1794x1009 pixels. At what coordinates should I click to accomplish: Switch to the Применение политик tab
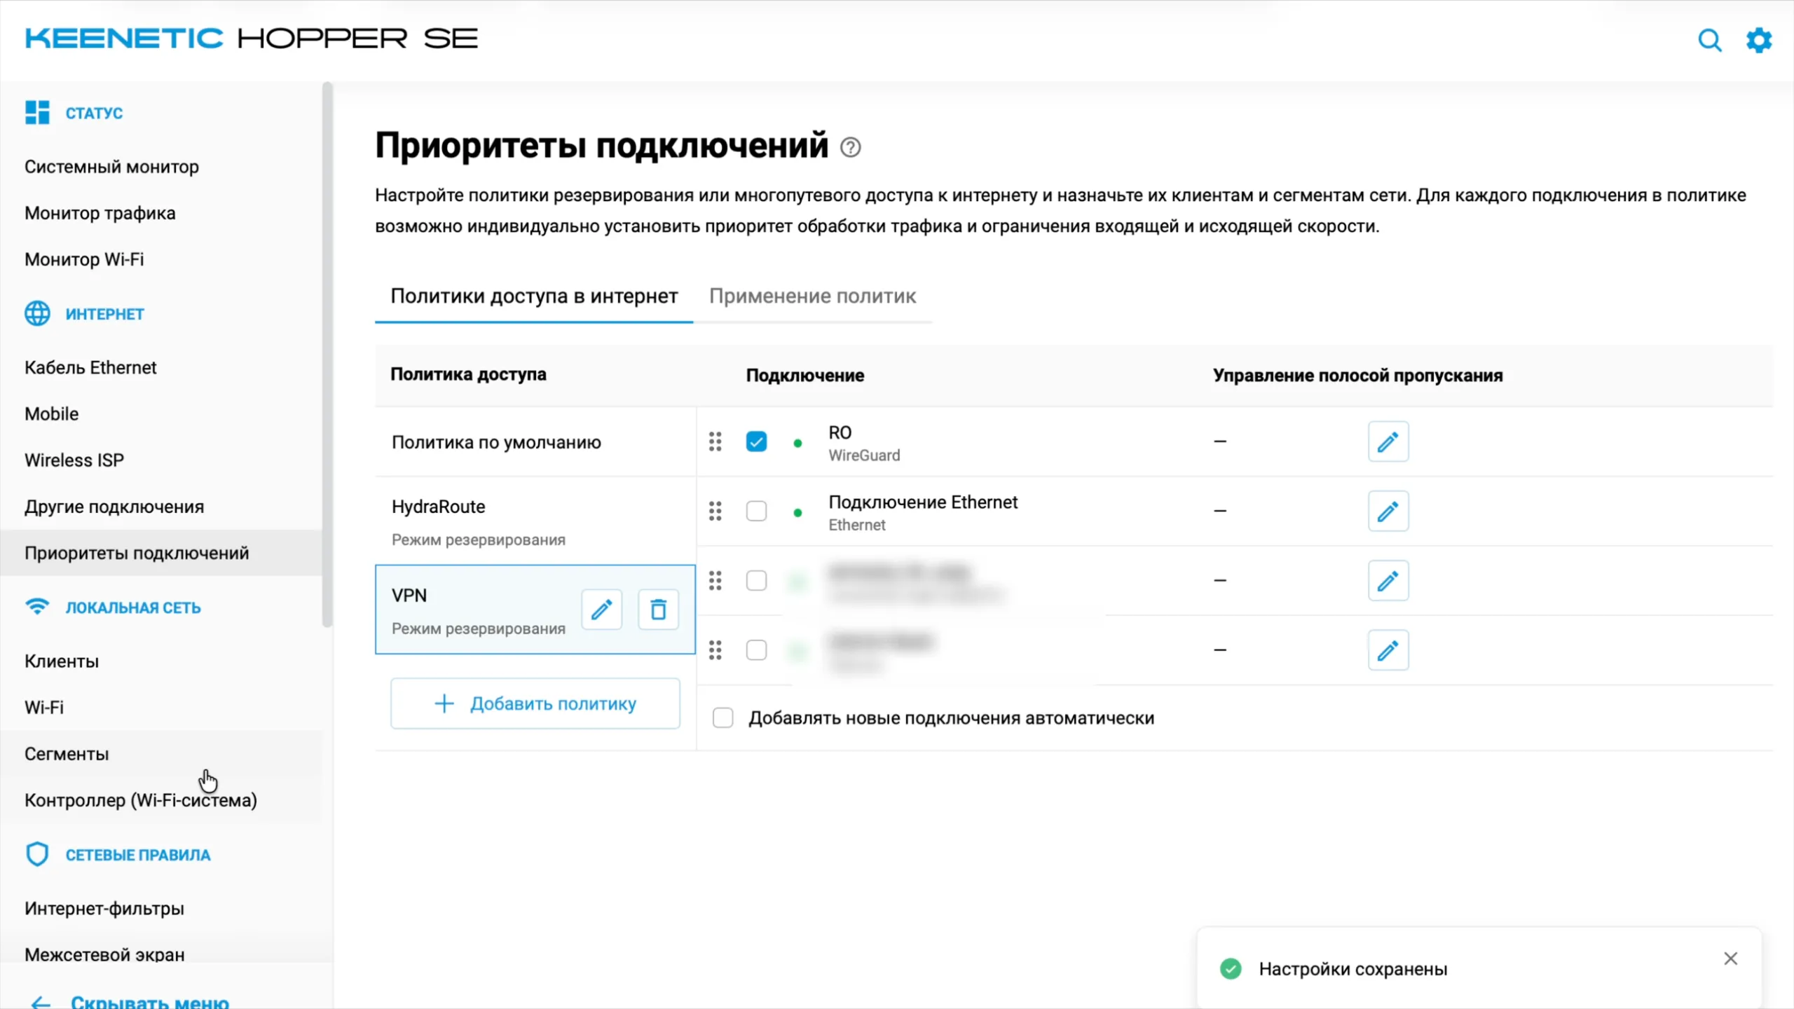[812, 296]
